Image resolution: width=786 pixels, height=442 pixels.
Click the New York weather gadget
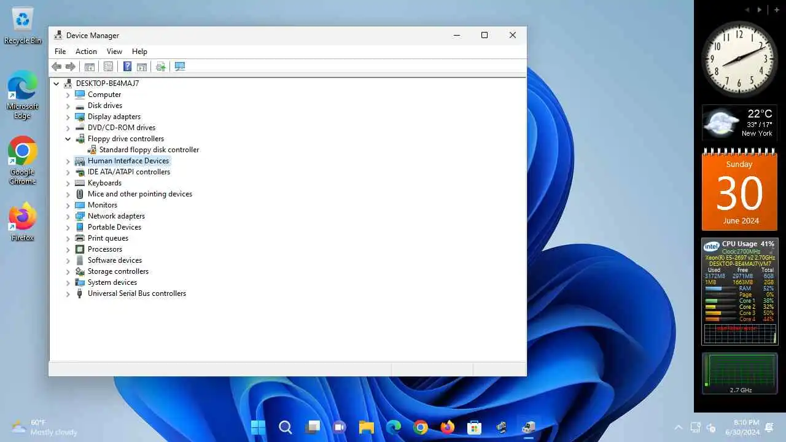click(740, 123)
